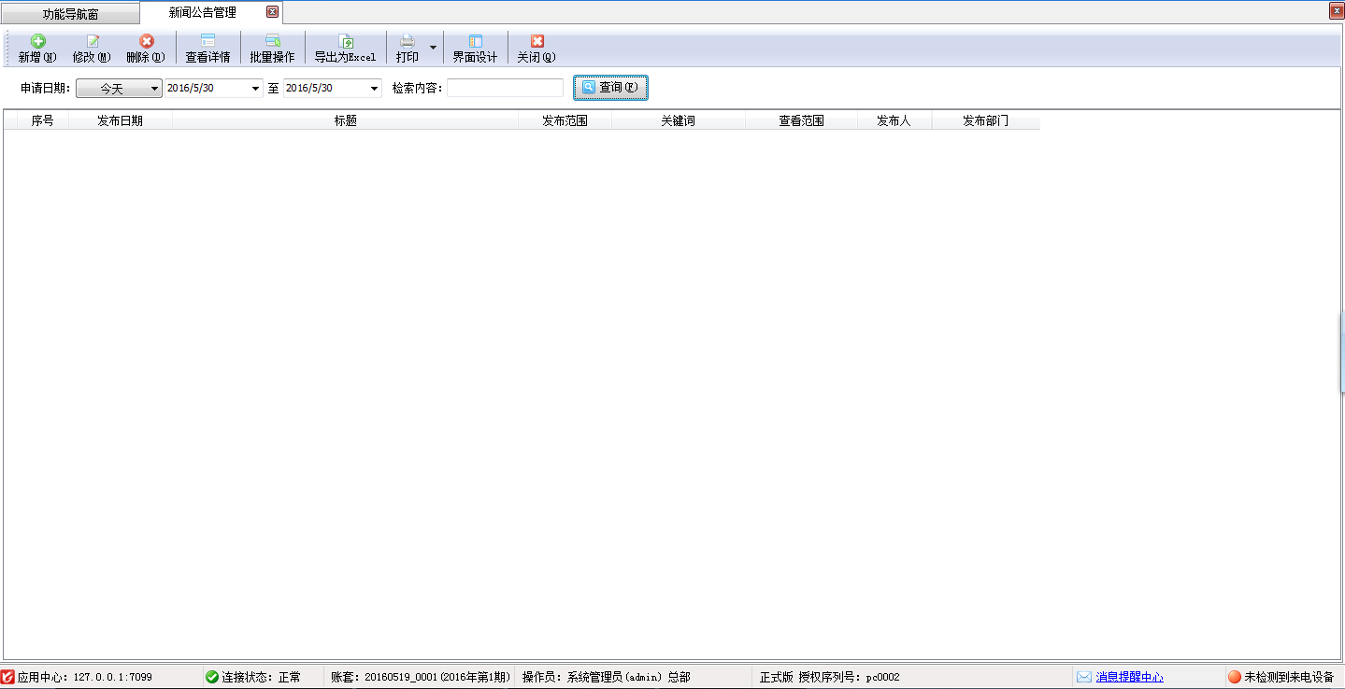This screenshot has width=1345, height=689.
Task: Click the 检索内容 search input field
Action: click(x=505, y=88)
